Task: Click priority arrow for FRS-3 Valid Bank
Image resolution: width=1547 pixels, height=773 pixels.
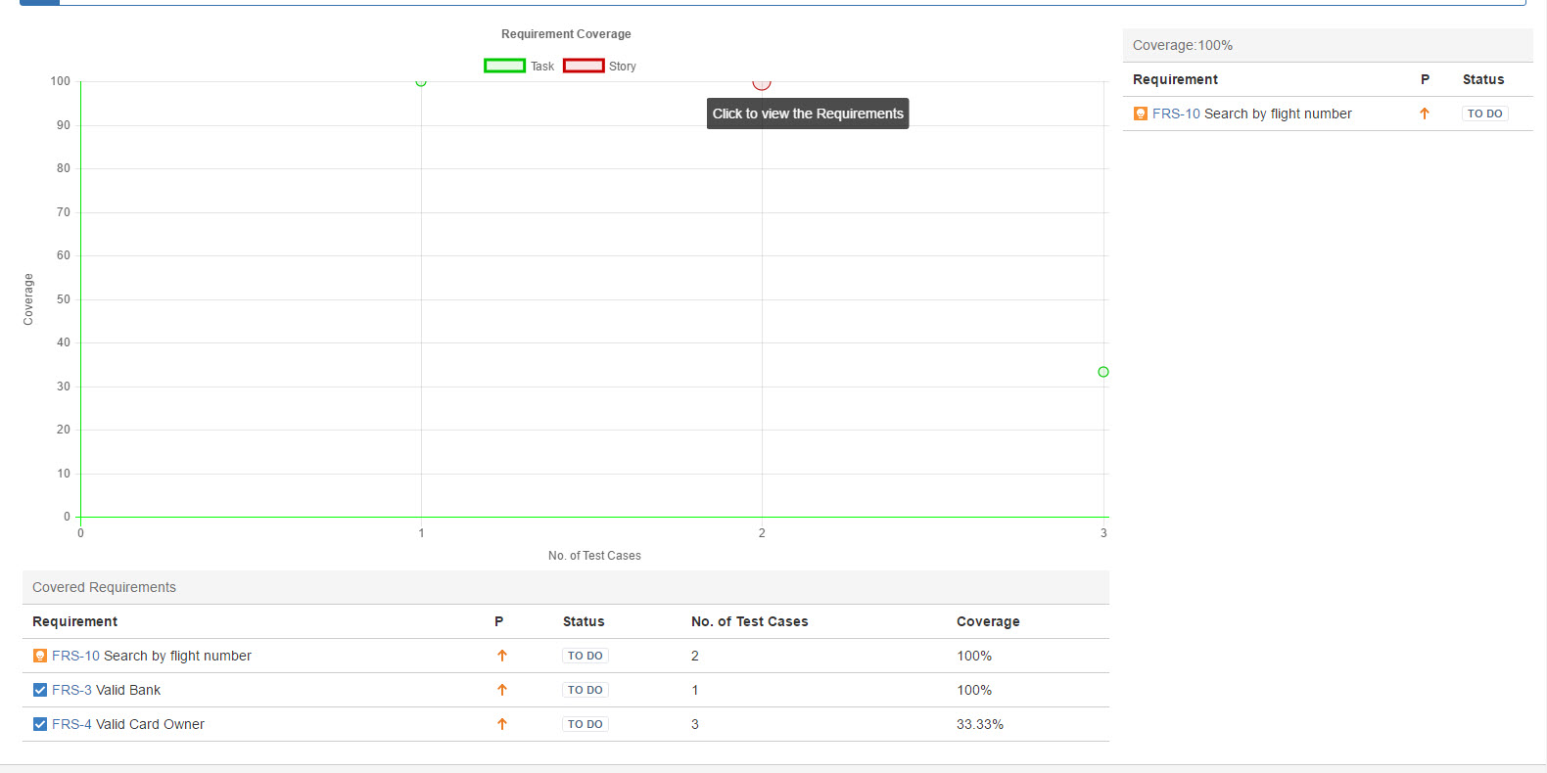Action: click(502, 690)
